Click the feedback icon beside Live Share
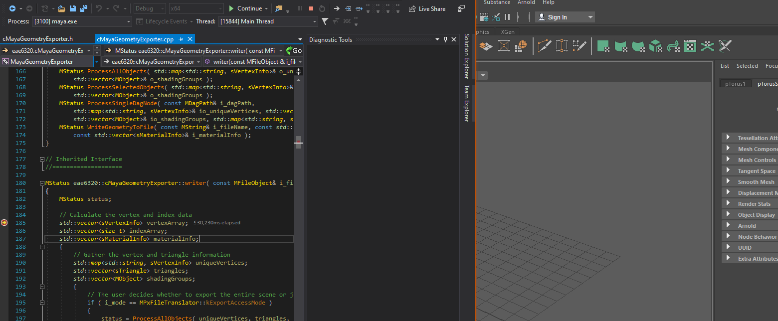Image resolution: width=778 pixels, height=321 pixels. tap(461, 8)
